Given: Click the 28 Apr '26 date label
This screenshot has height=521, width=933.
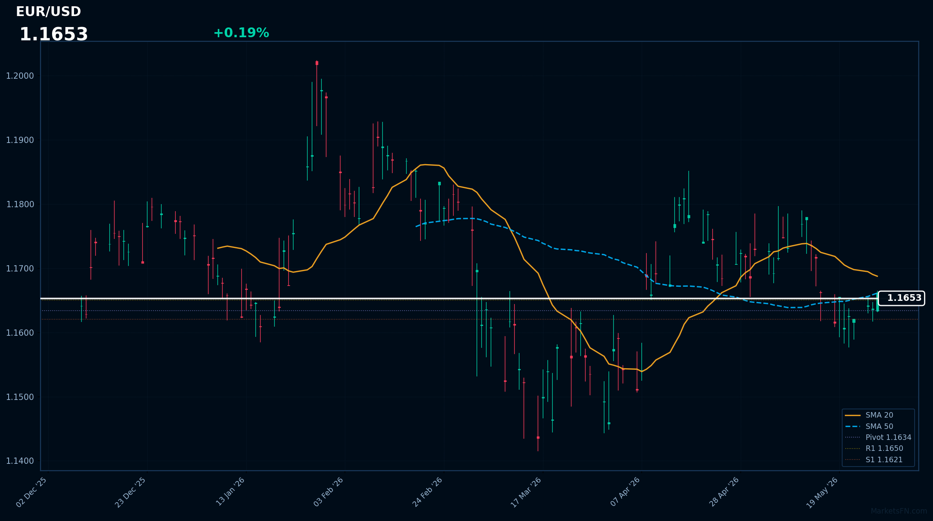Looking at the screenshot, I should pyautogui.click(x=724, y=492).
